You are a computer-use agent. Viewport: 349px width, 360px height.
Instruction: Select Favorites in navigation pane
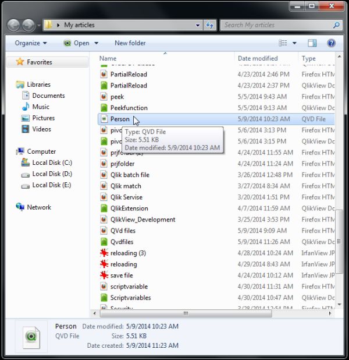tap(40, 62)
